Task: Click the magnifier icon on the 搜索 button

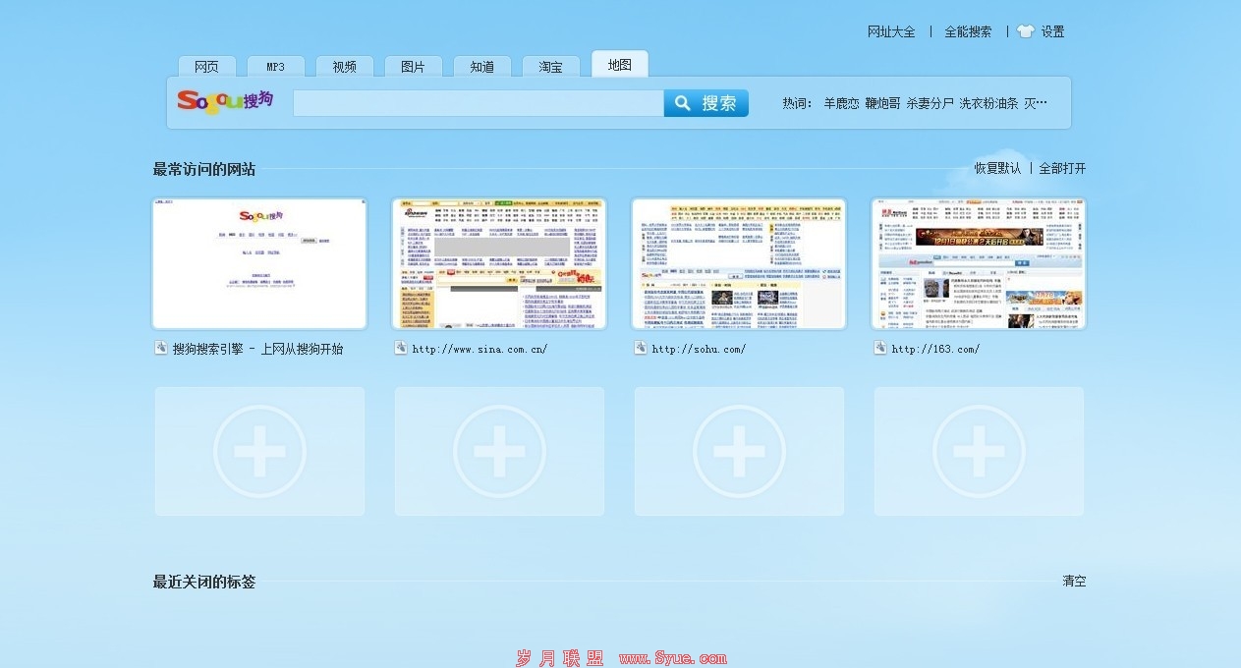Action: coord(683,102)
